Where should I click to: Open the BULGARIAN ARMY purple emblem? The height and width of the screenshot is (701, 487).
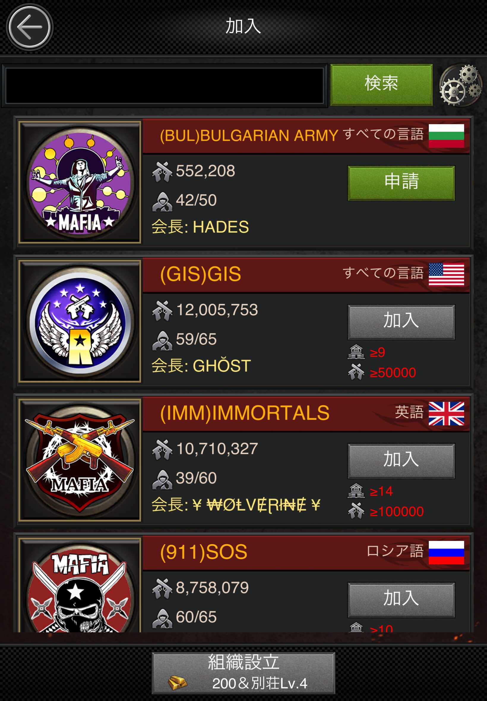click(80, 182)
